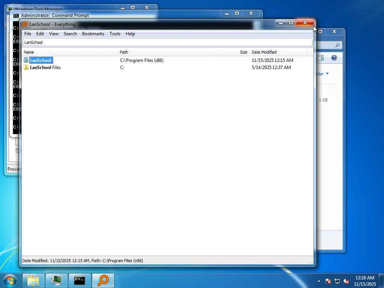The height and width of the screenshot is (288, 384).
Task: Expand the Explorer New folder dropdown arrow
Action: click(x=327, y=73)
